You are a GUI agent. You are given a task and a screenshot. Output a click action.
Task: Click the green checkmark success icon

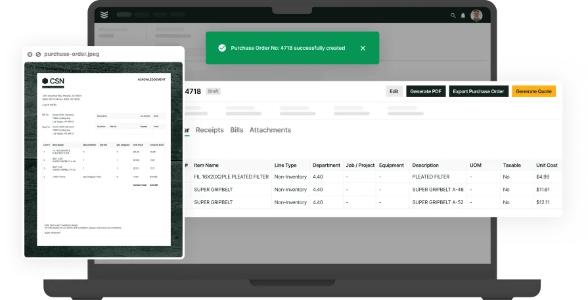point(222,48)
